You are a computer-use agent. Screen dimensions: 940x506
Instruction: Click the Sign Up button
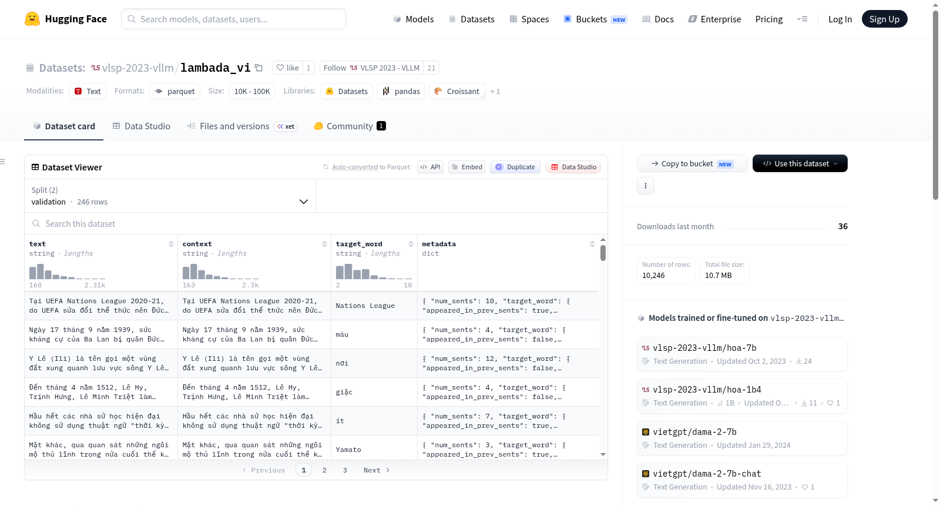[884, 19]
